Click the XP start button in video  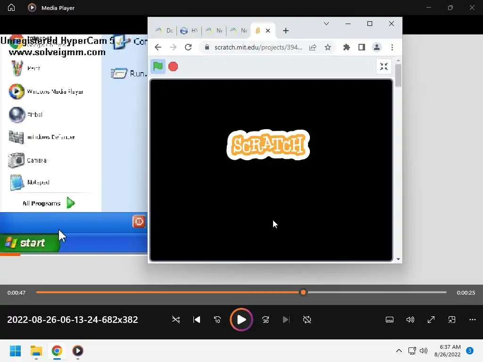click(29, 243)
